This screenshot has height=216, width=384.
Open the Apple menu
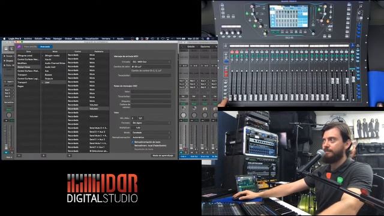(x=4, y=38)
